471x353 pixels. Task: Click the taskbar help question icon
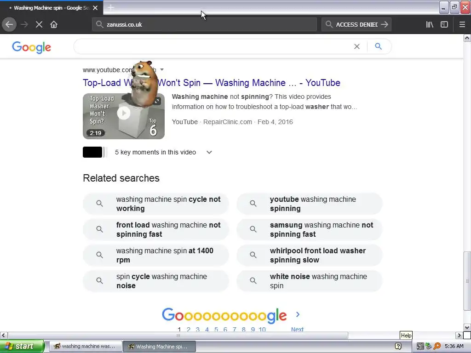398,346
